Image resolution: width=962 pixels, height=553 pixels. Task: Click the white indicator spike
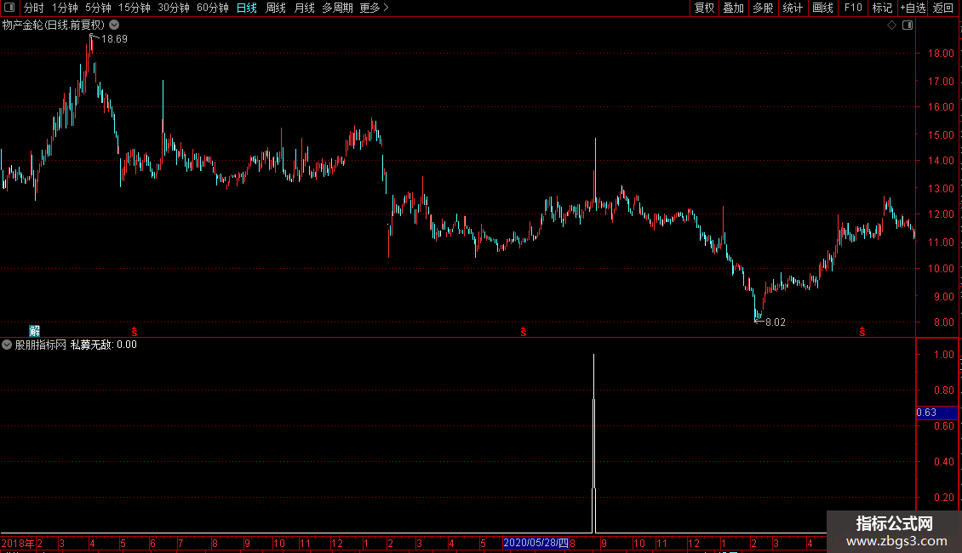[594, 442]
